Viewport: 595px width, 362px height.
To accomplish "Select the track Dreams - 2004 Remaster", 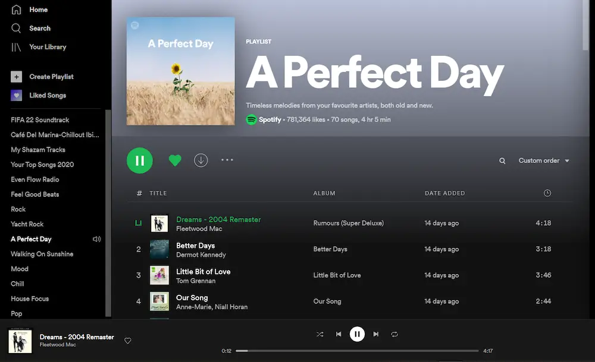I will tap(218, 219).
